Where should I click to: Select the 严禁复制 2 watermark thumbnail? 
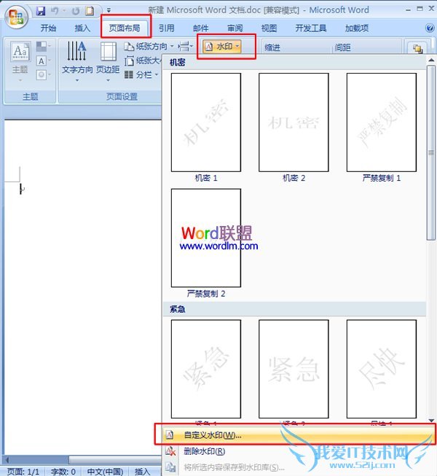click(206, 238)
